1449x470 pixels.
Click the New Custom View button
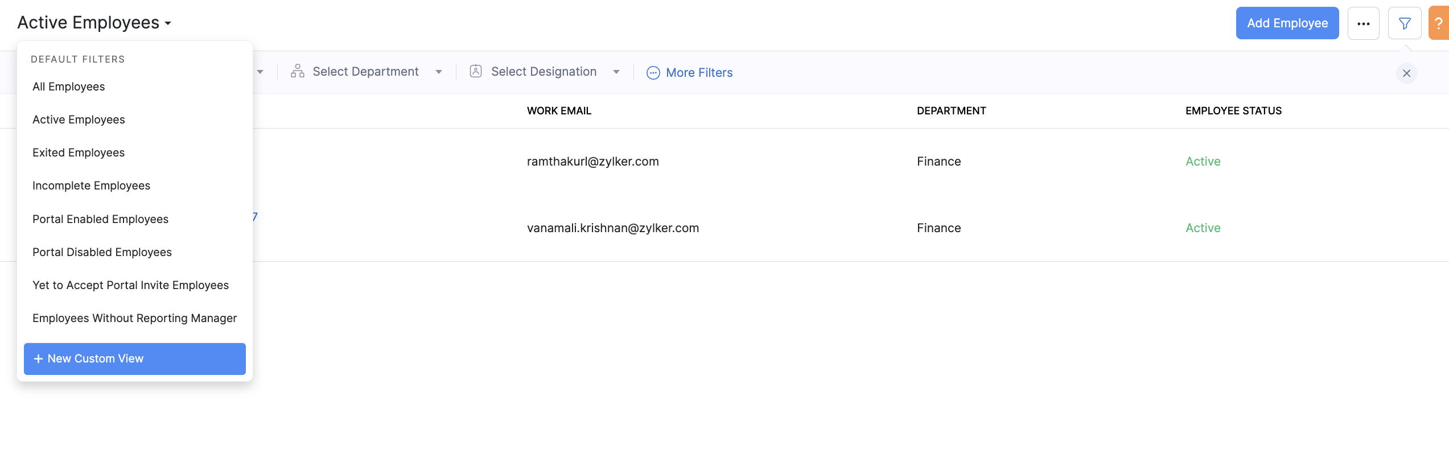[x=135, y=358]
